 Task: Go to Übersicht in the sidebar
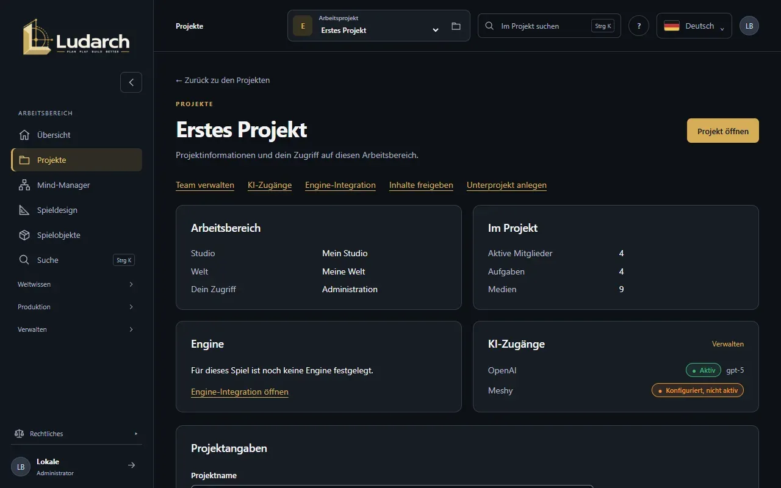pyautogui.click(x=76, y=135)
